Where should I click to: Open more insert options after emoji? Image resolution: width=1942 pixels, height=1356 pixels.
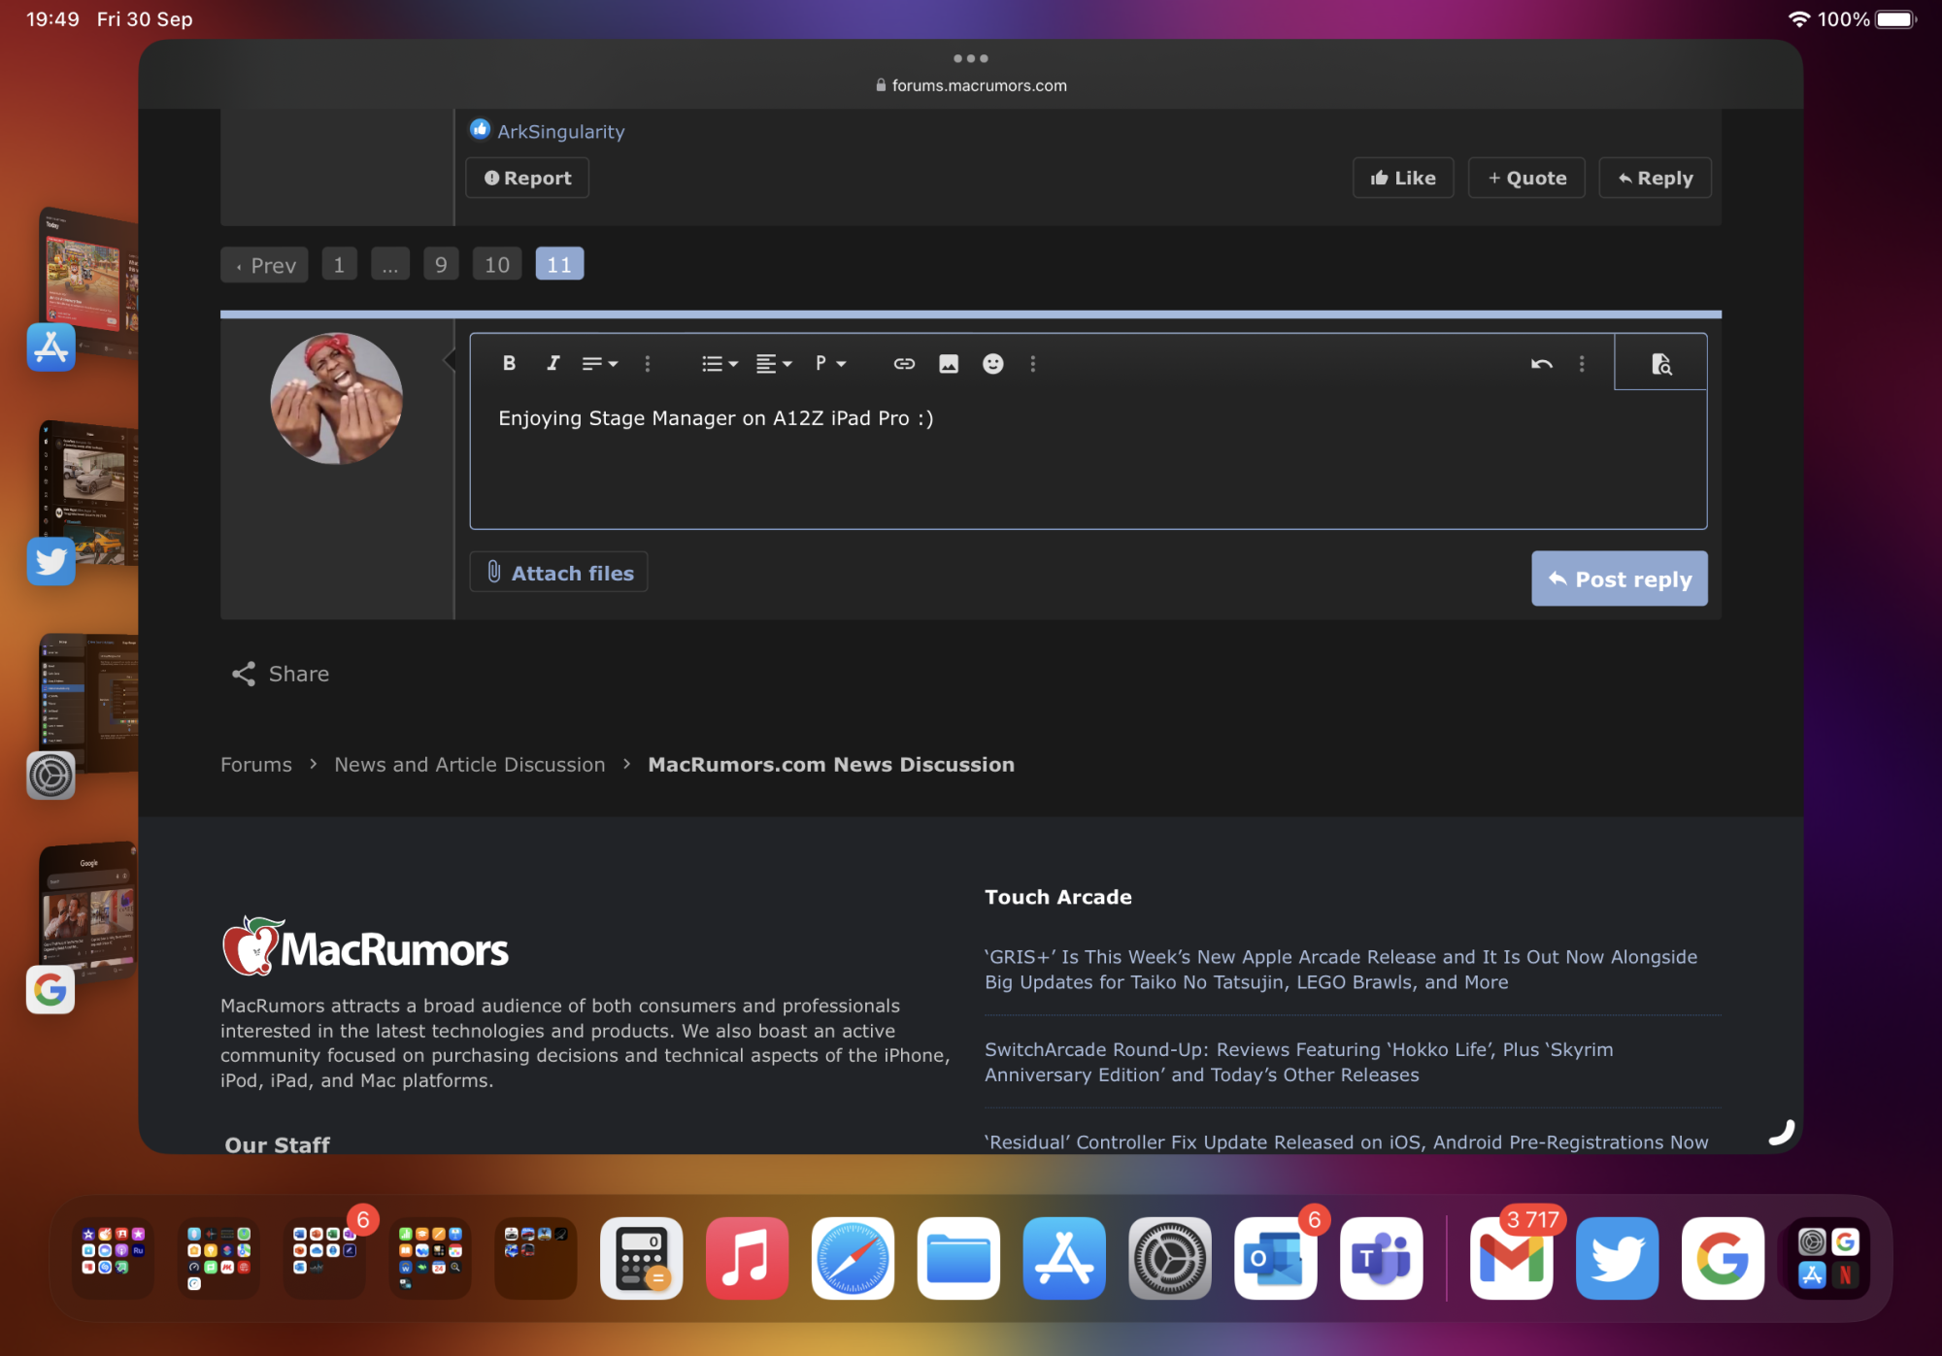[x=1033, y=363]
